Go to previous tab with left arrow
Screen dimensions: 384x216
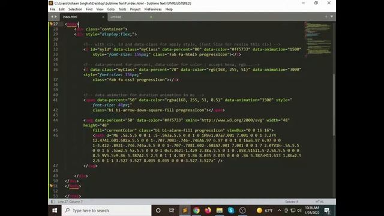pyautogui.click(x=52, y=17)
